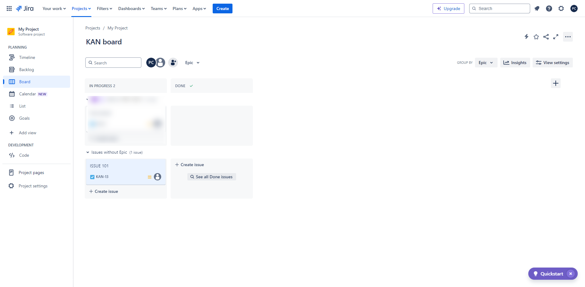The height and width of the screenshot is (287, 585).
Task: Open the Backlog view
Action: 37,70
